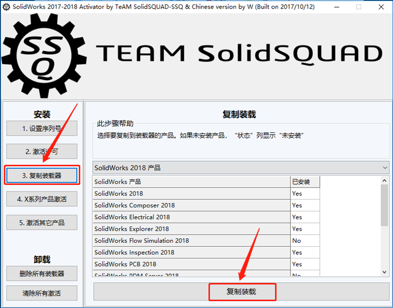Viewport: 393px width, 308px height.
Task: Click the 激活其它产品 button
Action: [x=41, y=222]
